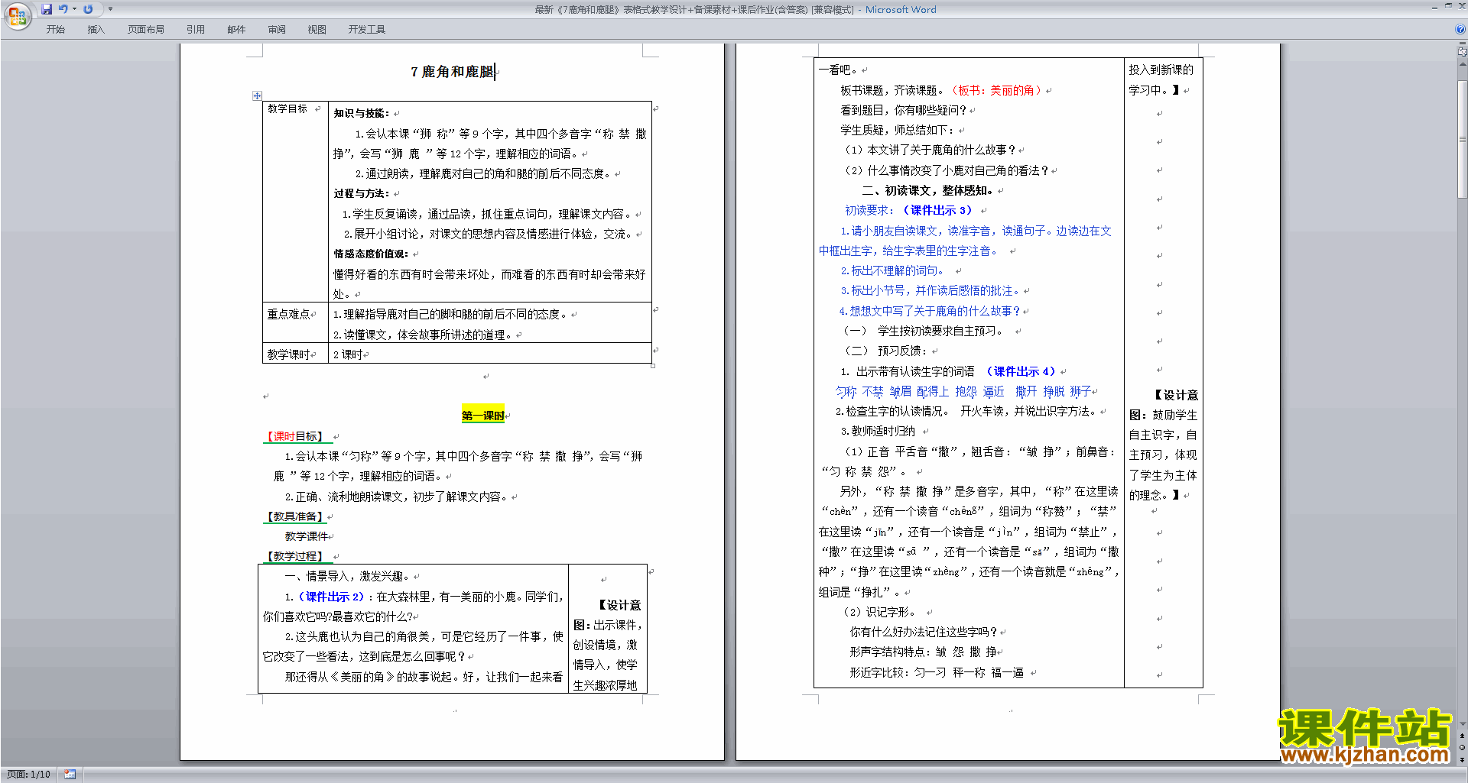Image resolution: width=1468 pixels, height=783 pixels.
Task: Click the 2 课时 table cell
Action: pos(489,354)
